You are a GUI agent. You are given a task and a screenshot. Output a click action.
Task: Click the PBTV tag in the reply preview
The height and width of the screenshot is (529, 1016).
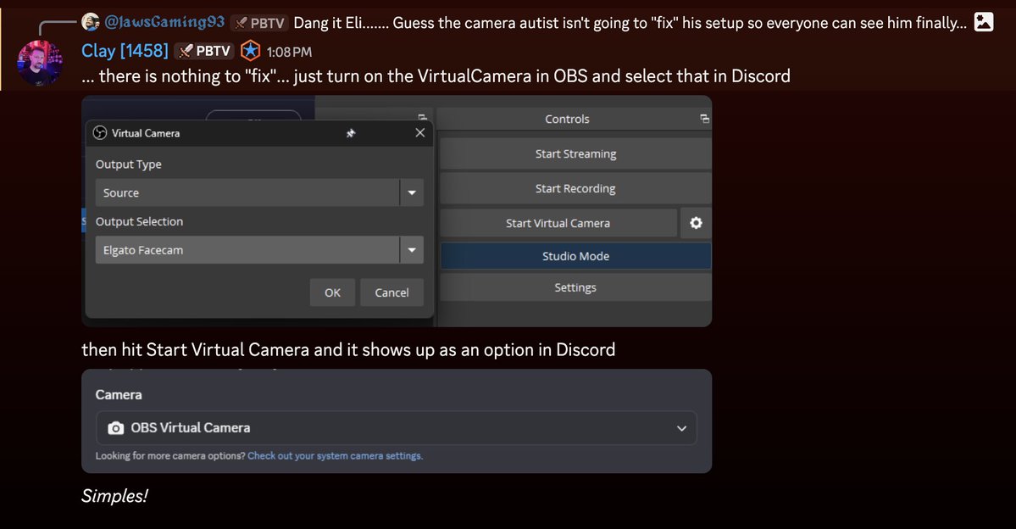coord(259,23)
